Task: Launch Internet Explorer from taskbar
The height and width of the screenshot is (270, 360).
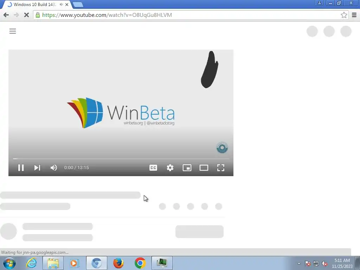Action: [31, 263]
